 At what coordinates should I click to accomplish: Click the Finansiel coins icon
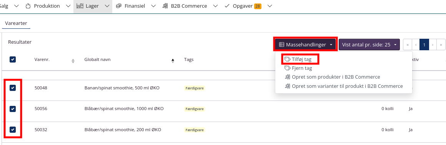pos(118,6)
